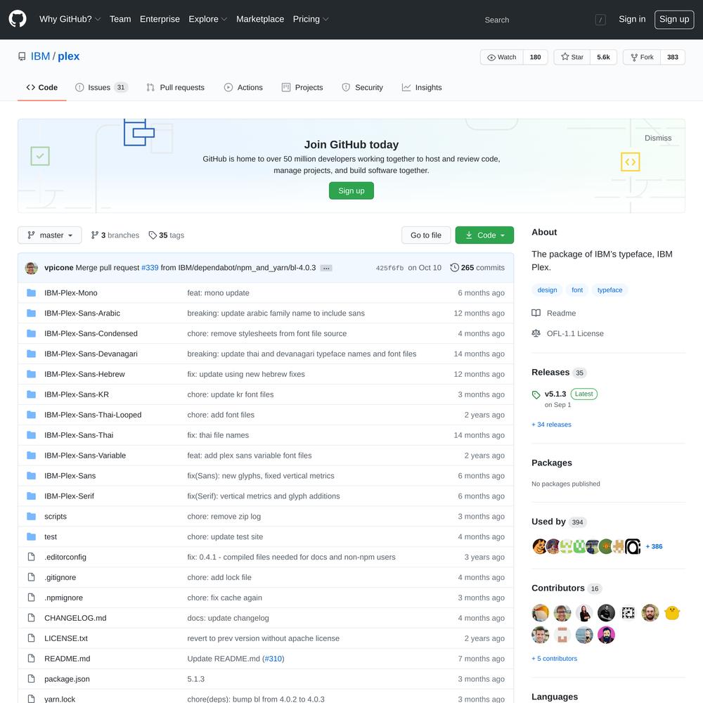The image size is (703, 703).
Task: Click the LICENSE.txt file icon
Action: tap(31, 638)
